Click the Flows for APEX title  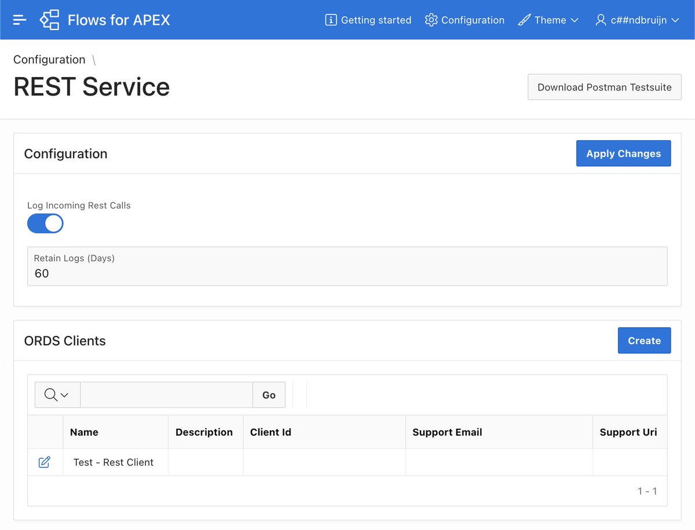[x=119, y=20]
